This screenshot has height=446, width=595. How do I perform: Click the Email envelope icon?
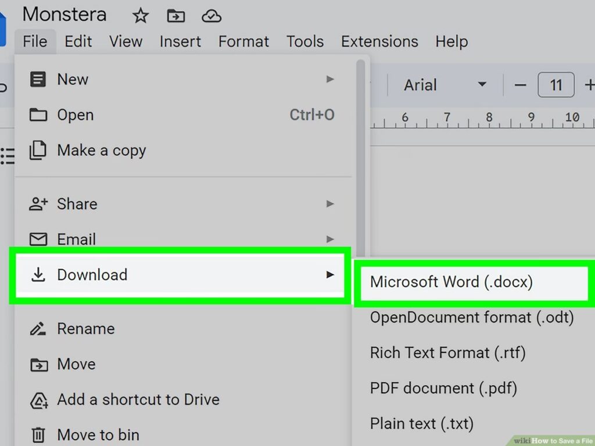click(x=38, y=239)
